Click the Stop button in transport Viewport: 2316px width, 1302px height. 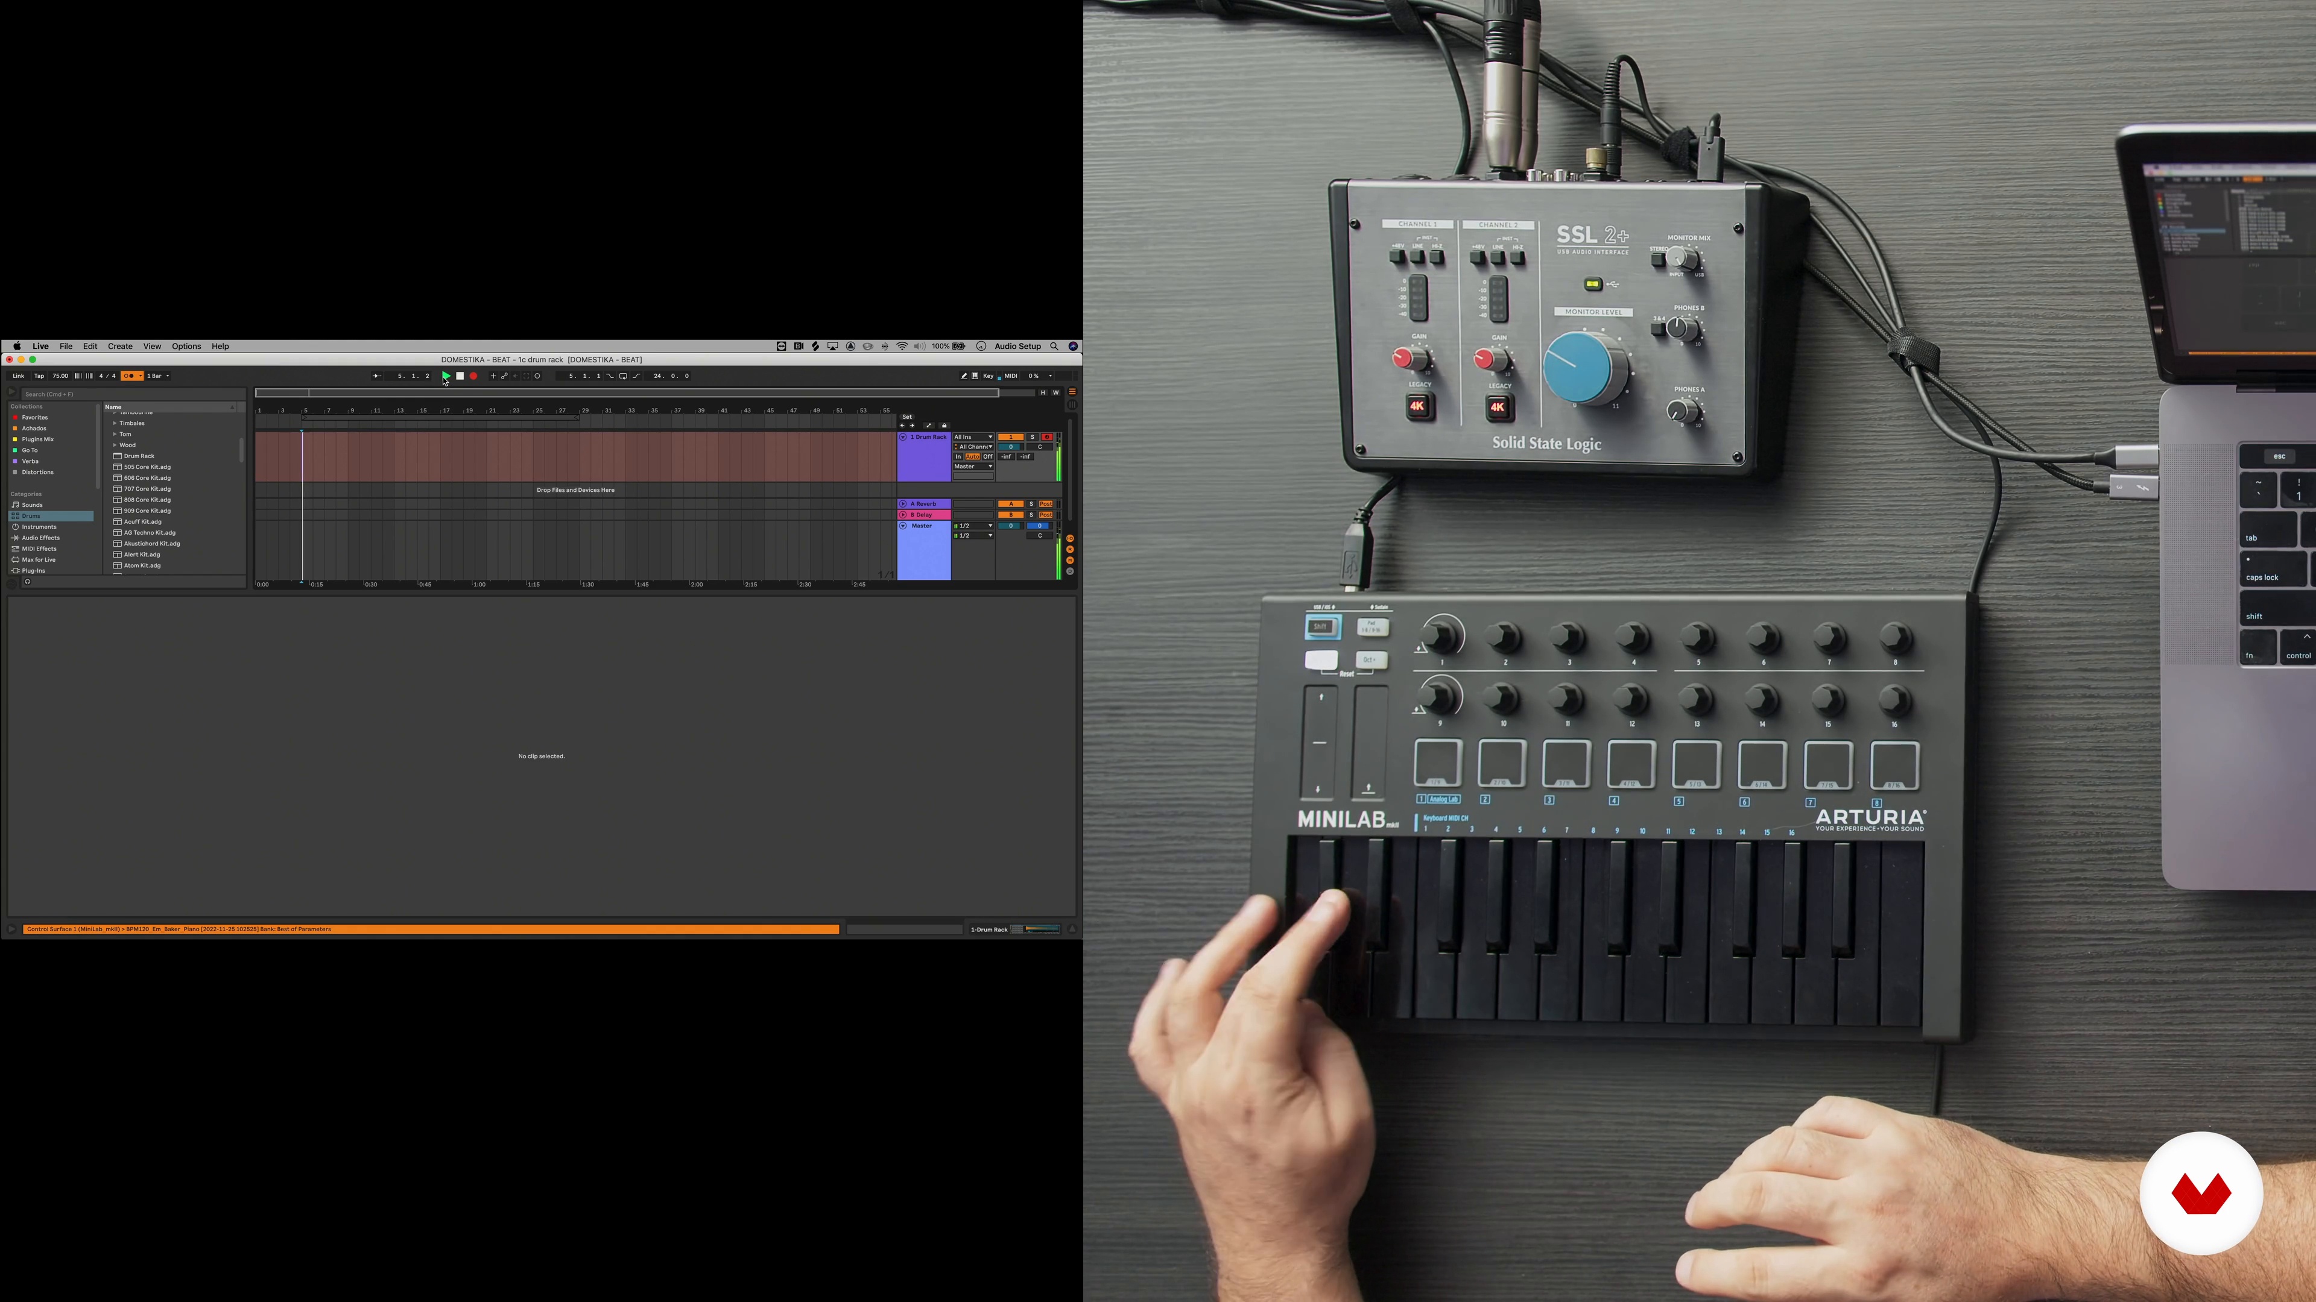(460, 376)
